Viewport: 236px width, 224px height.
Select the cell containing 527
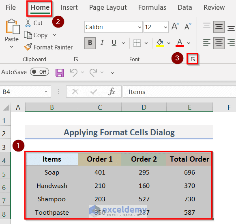[x=144, y=199]
